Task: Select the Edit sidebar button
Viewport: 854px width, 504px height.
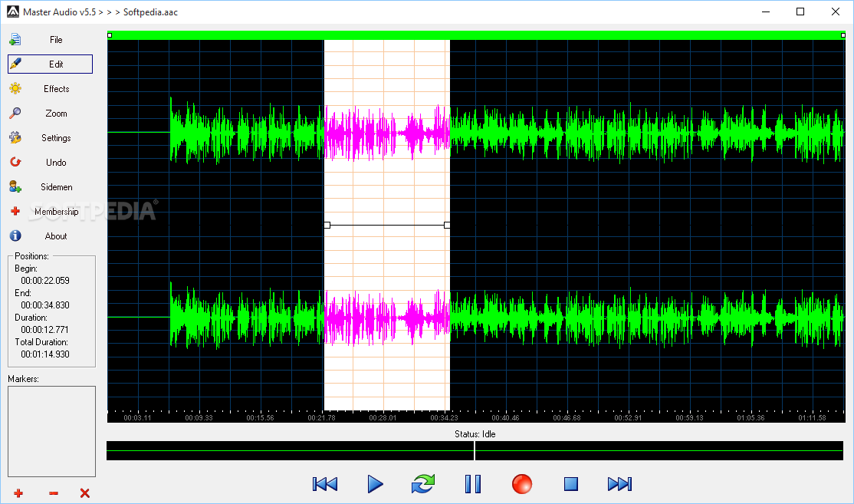Action: point(50,64)
